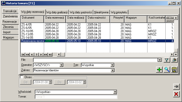Select row ZS-6/05

97,28
